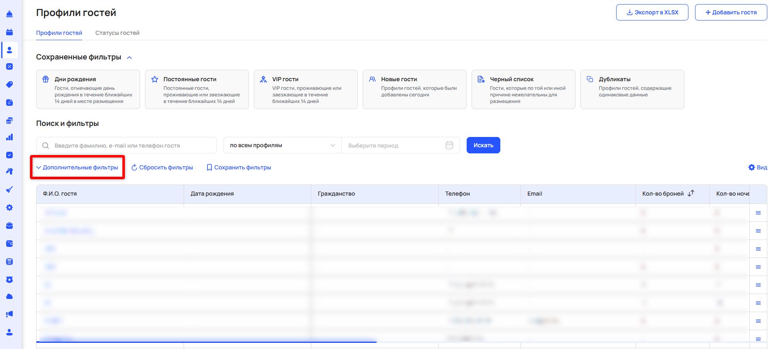The height and width of the screenshot is (349, 778).
Task: Click the broom housekeeping sidebar icon
Action: [9, 189]
